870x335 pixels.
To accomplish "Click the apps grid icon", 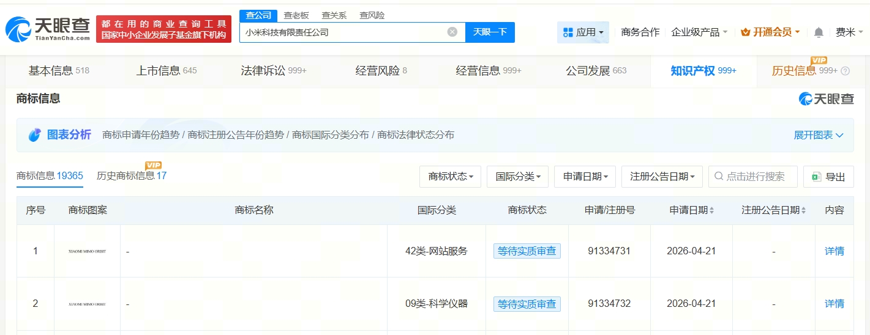I will (x=568, y=32).
